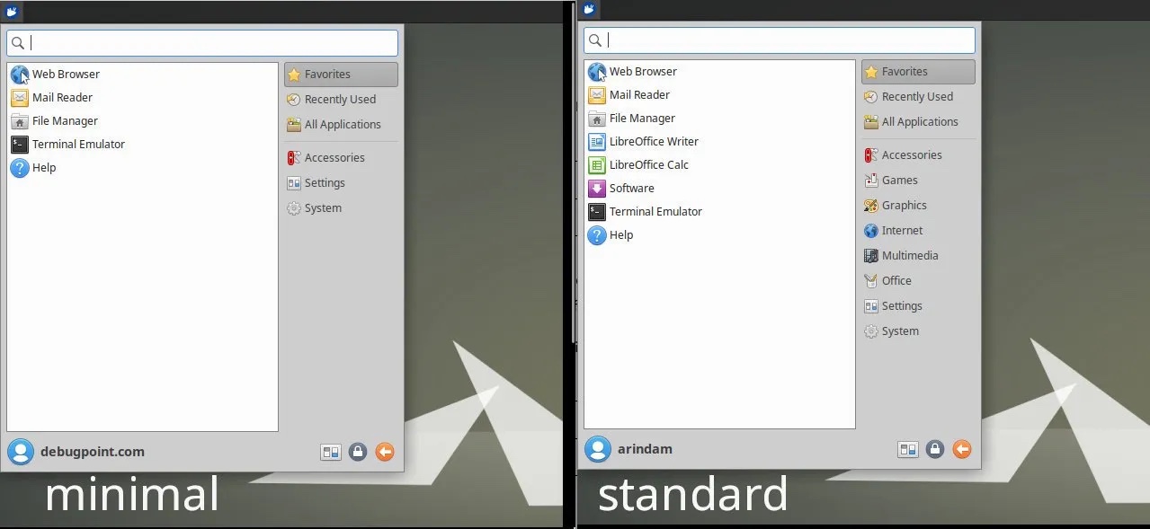Launch LibreOffice Writer
The width and height of the screenshot is (1150, 529).
pos(654,141)
